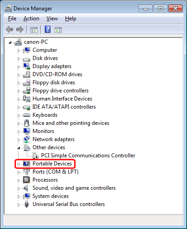This screenshot has height=229, width=187.
Task: Open the View menu
Action: [52, 18]
